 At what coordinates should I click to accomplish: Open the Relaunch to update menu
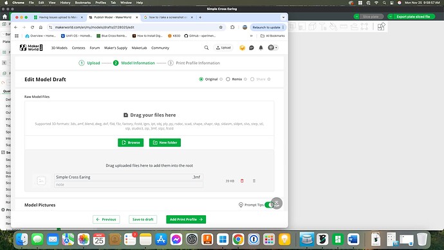pos(268,27)
